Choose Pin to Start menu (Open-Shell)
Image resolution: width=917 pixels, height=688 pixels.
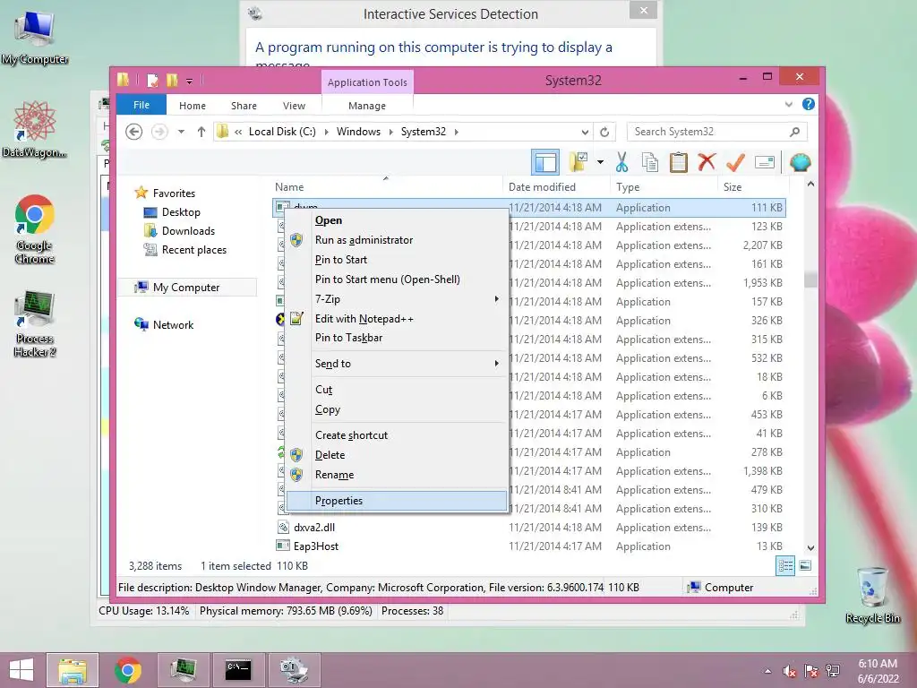click(x=397, y=279)
